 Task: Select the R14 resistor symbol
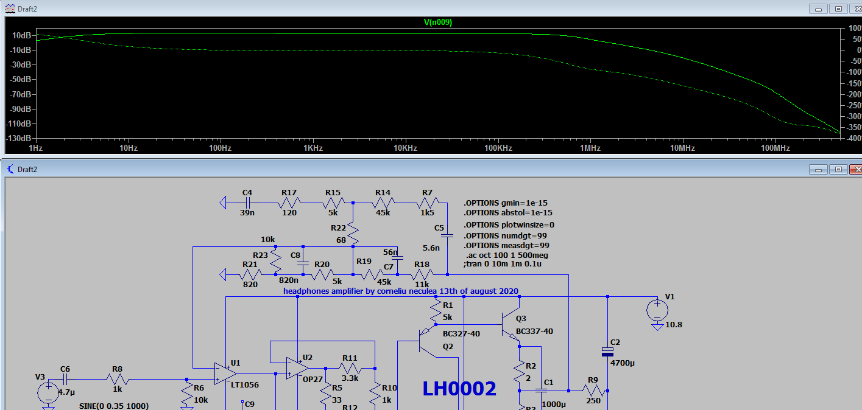tap(383, 202)
